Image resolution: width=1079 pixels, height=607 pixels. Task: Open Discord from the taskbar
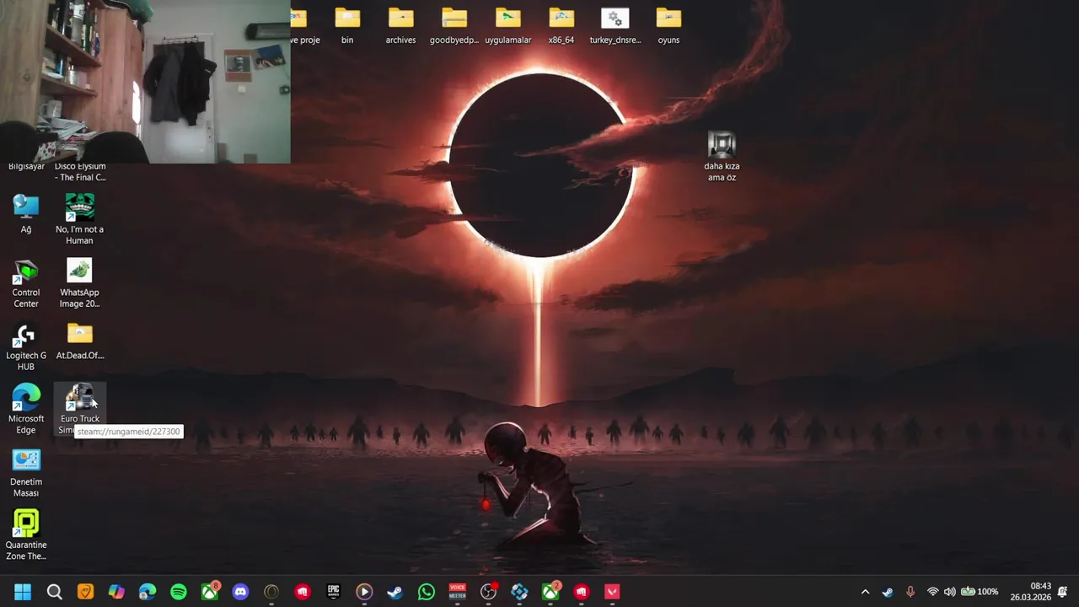(x=240, y=592)
